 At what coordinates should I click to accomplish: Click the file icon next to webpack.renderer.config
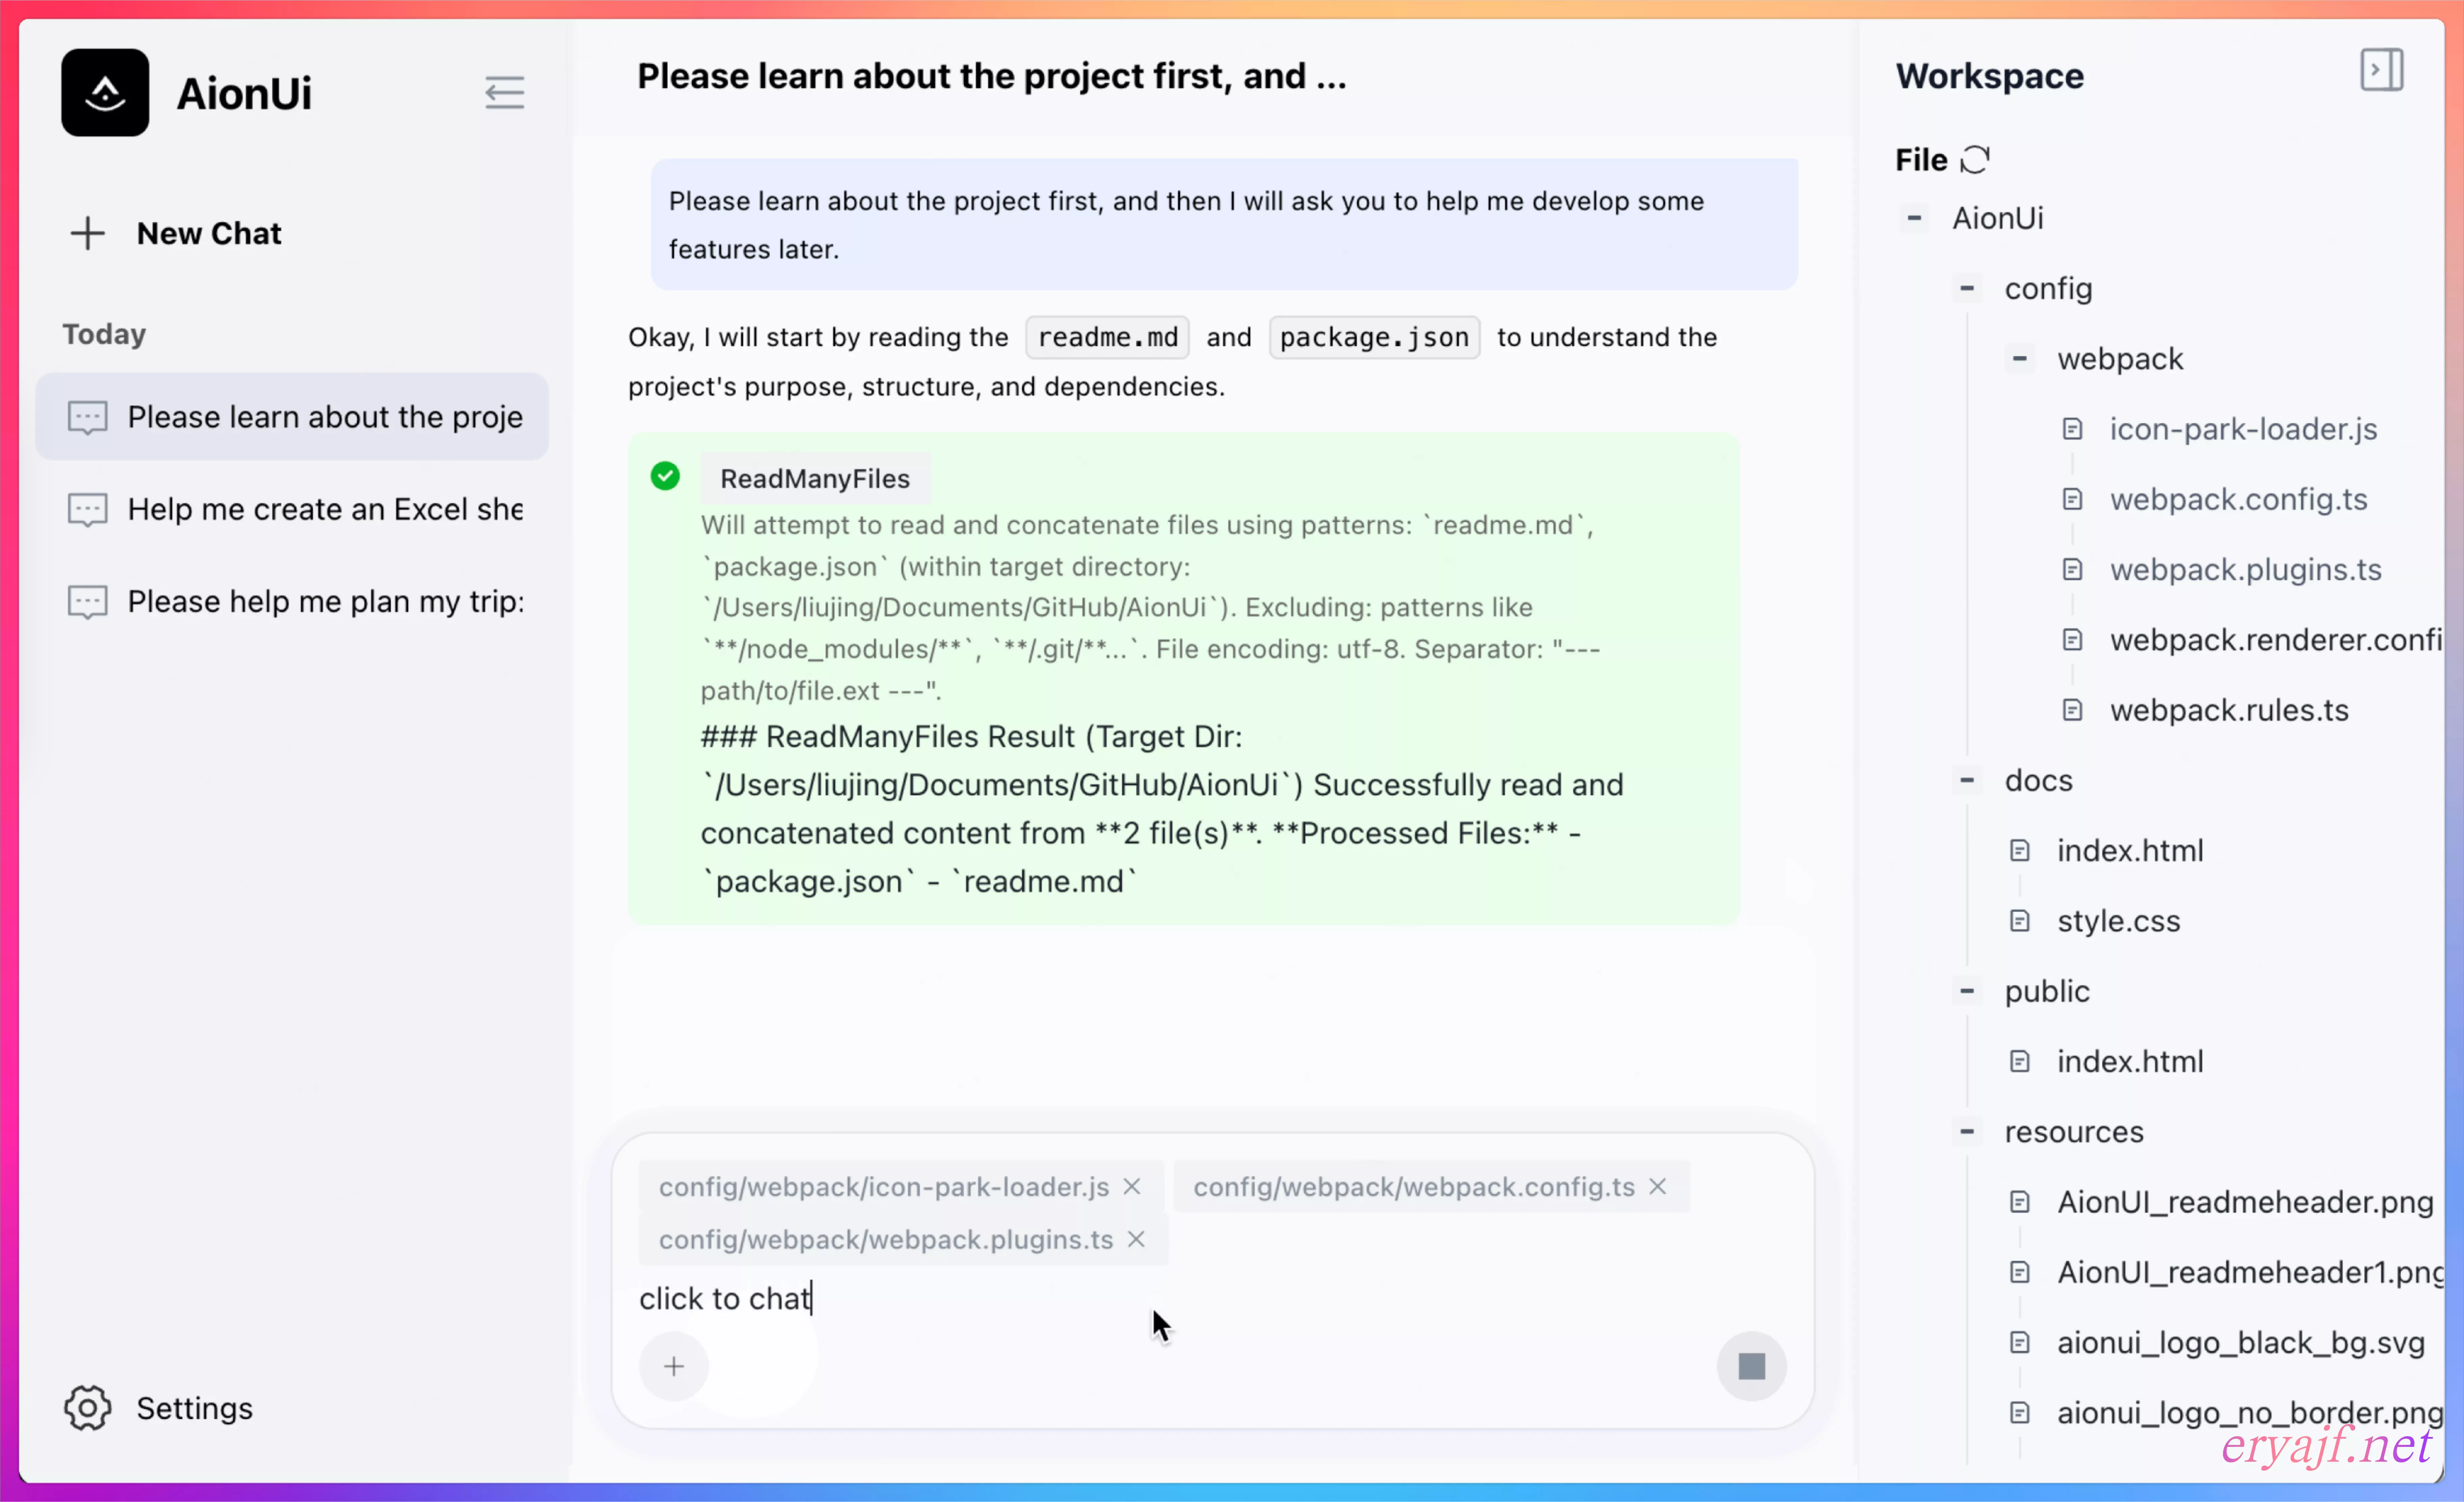(2073, 640)
